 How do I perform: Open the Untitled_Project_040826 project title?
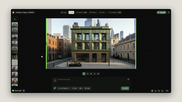tap(25, 12)
